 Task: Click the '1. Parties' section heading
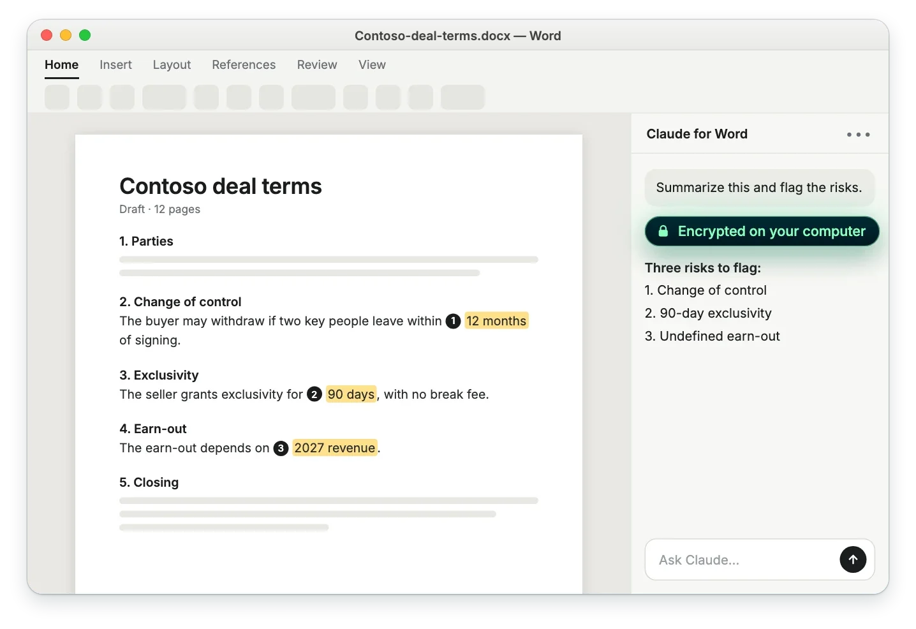click(x=146, y=241)
